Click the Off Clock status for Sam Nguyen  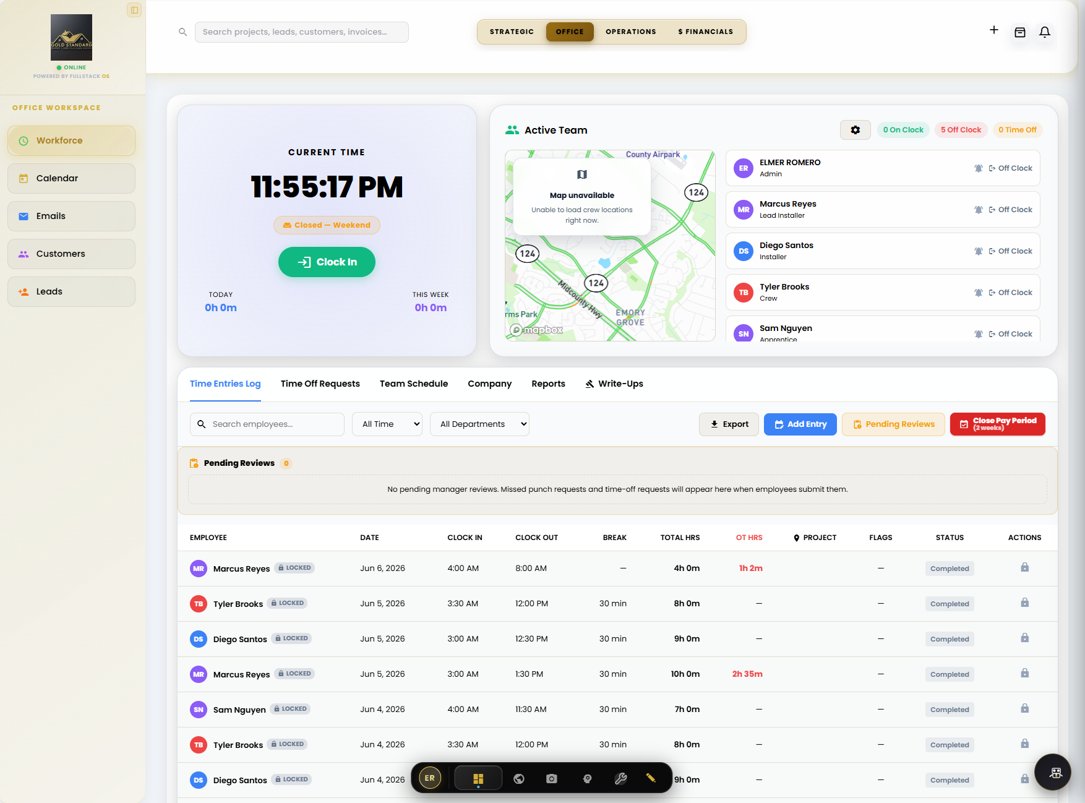[x=1010, y=334]
